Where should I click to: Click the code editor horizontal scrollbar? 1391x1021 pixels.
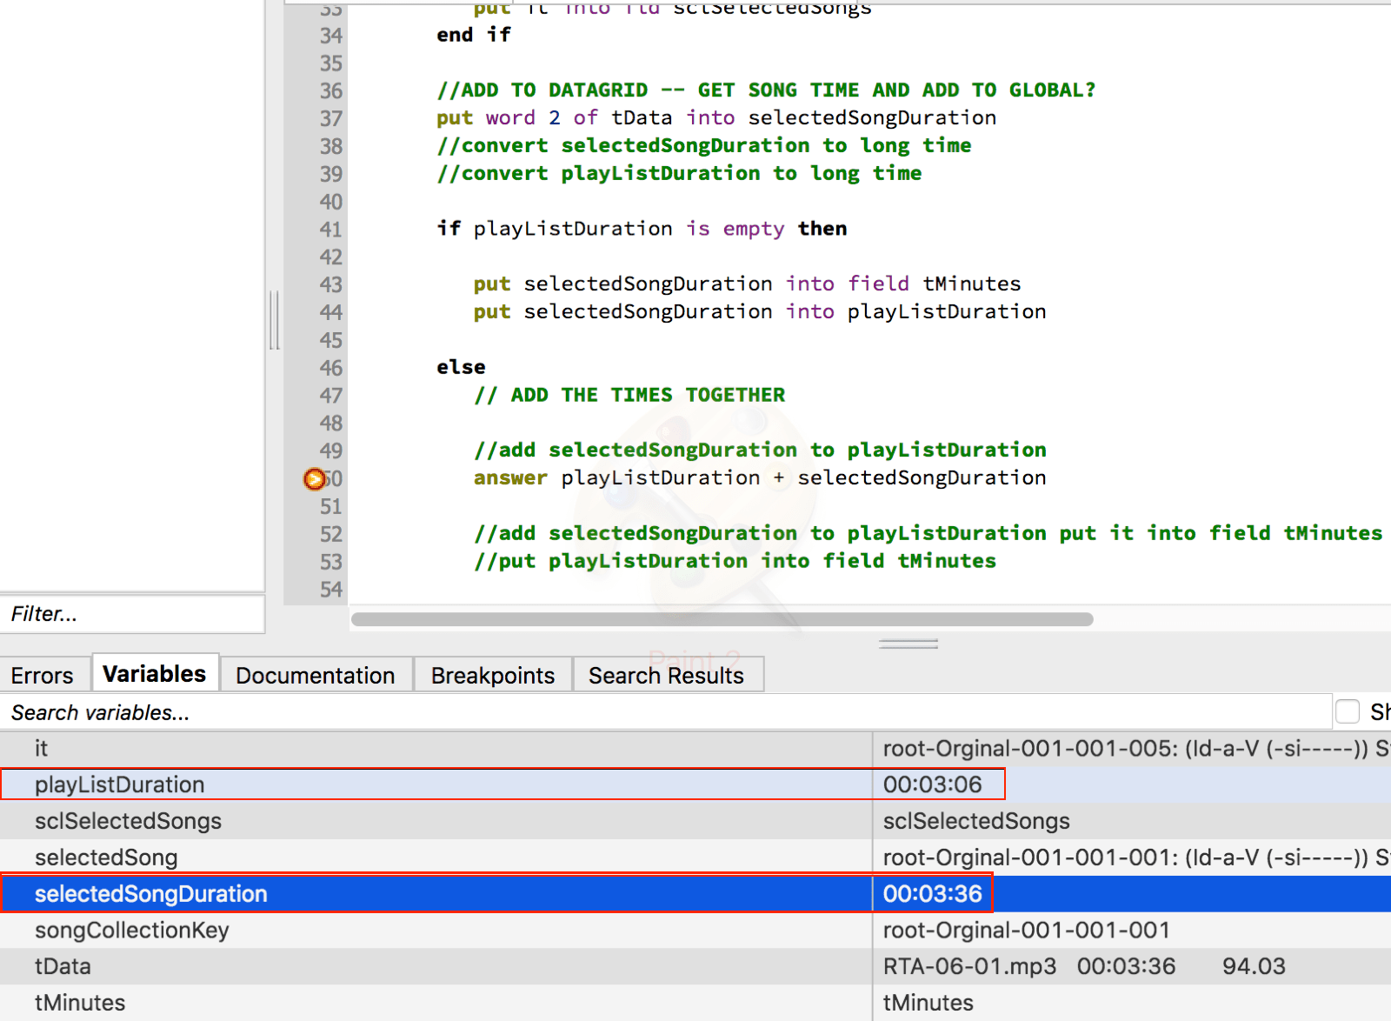722,619
